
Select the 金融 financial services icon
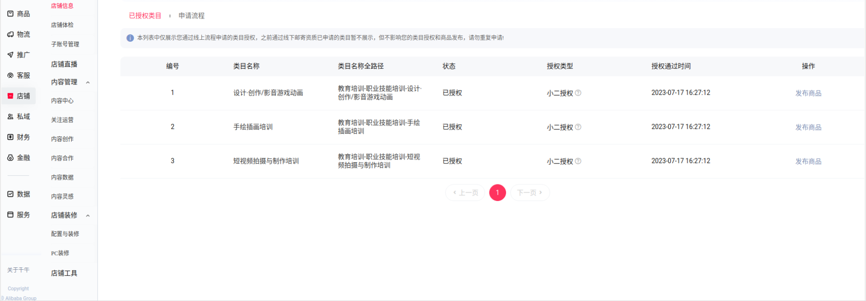pyautogui.click(x=10, y=158)
